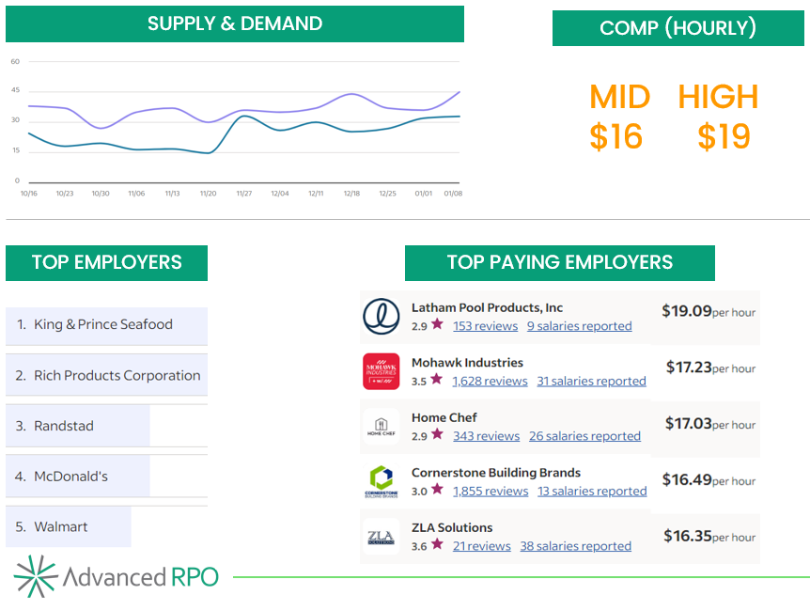Click the star icon beside ZLA Solutions rating
The height and width of the screenshot is (610, 810).
(x=437, y=545)
